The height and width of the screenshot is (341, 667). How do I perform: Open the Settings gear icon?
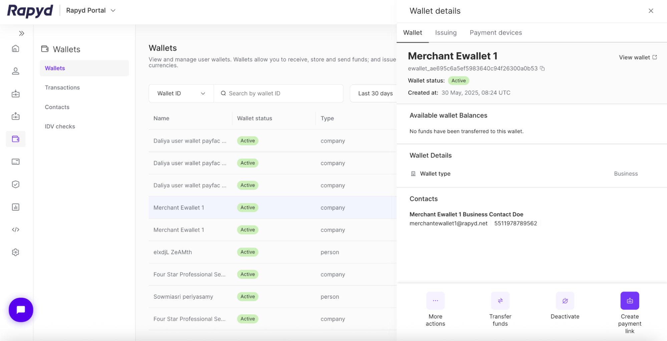point(15,252)
